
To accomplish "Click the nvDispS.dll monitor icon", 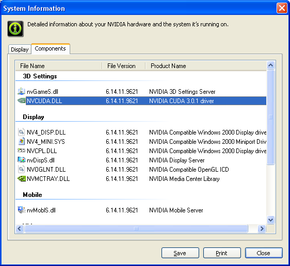I will click(x=21, y=160).
